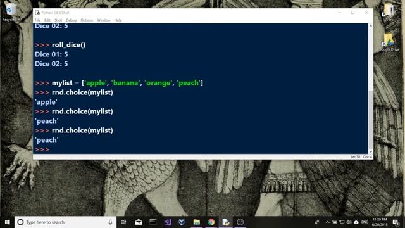The image size is (405, 228).
Task: Open the File menu in Python Shell
Action: tap(38, 20)
